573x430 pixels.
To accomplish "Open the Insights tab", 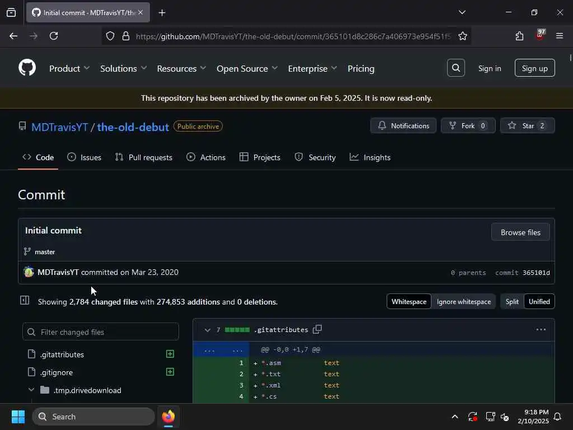I will [370, 157].
